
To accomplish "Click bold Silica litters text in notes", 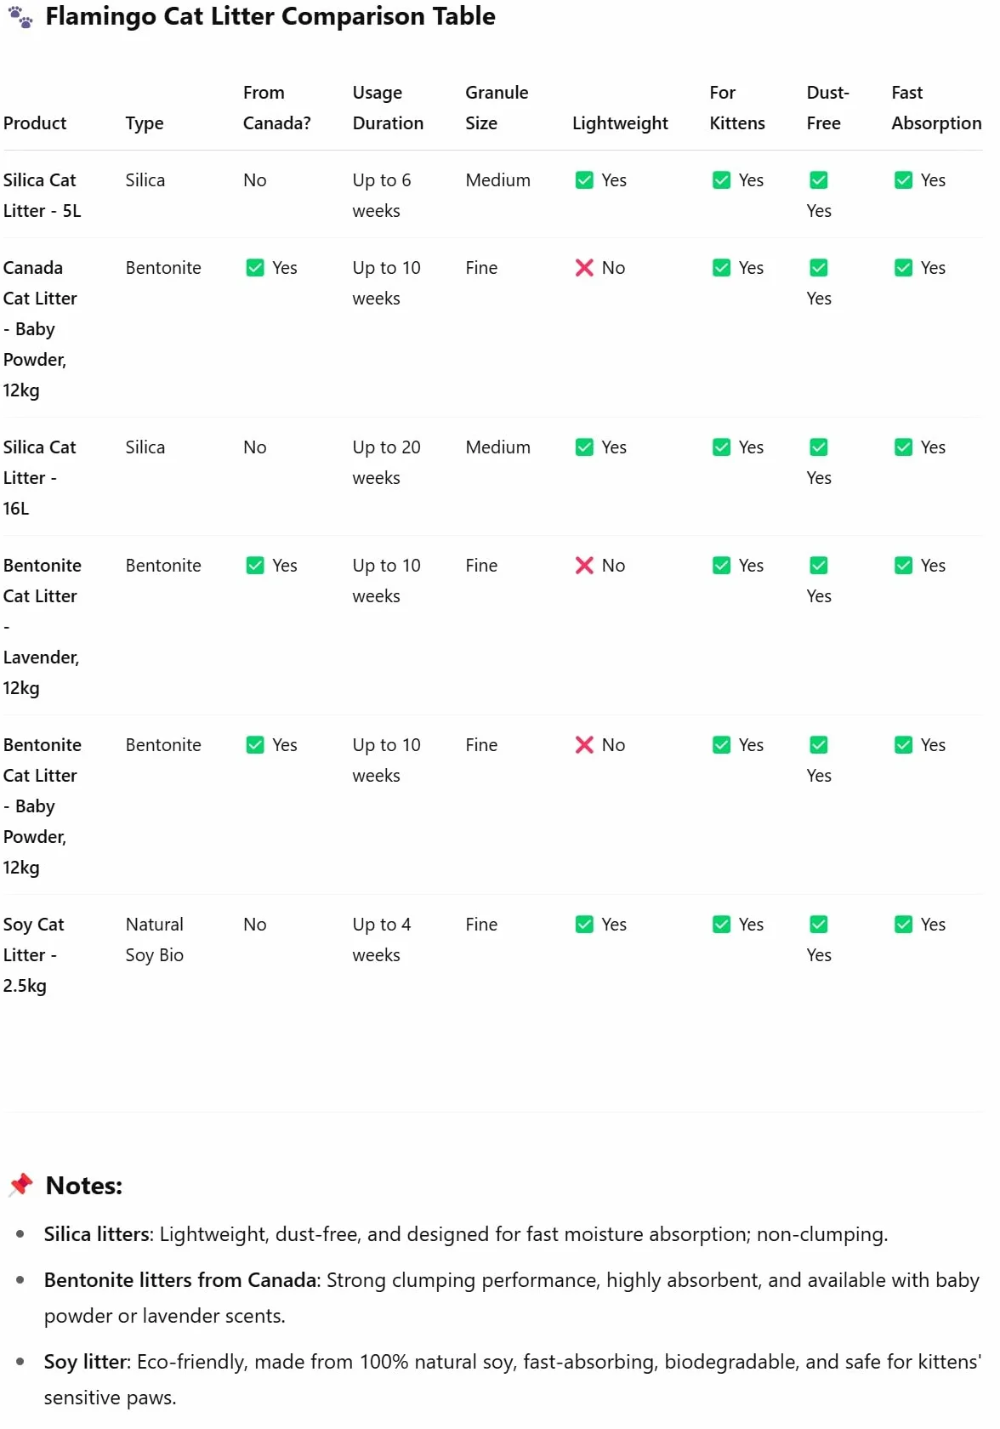I will pos(98,1234).
